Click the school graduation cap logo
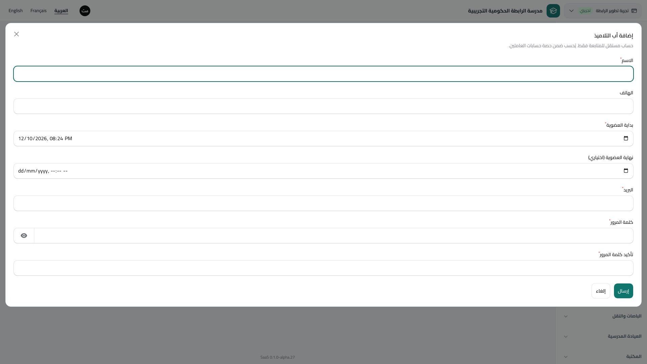647x364 pixels. 553,11
